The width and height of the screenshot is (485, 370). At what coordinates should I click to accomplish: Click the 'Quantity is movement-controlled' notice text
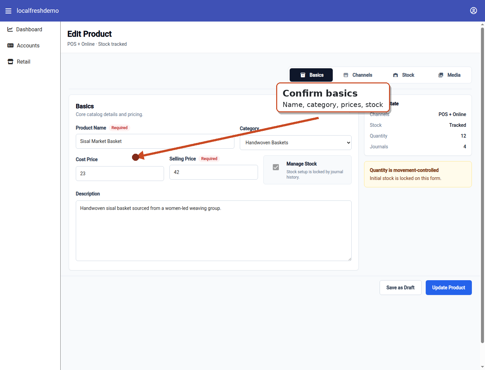coord(404,170)
